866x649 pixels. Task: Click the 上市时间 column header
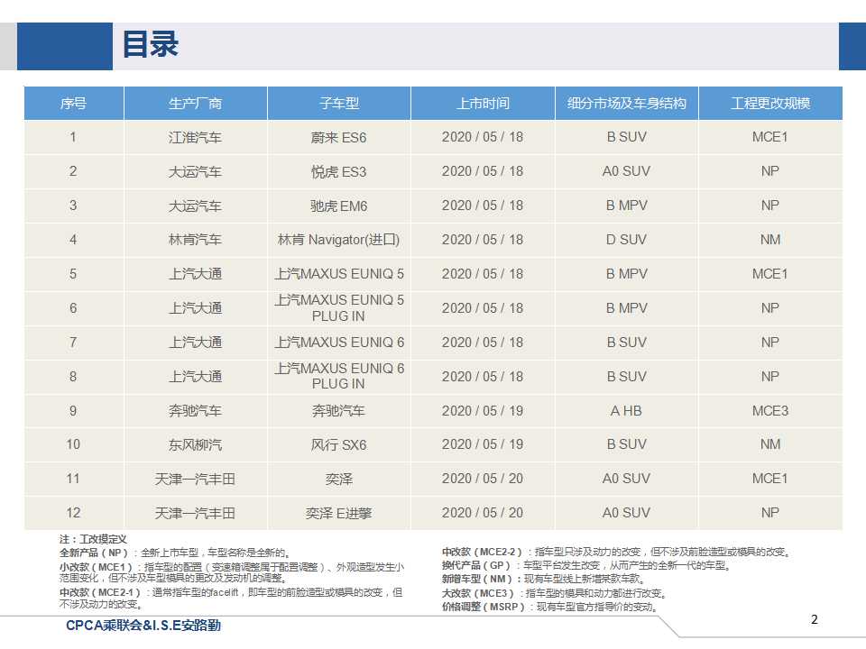[x=483, y=103]
